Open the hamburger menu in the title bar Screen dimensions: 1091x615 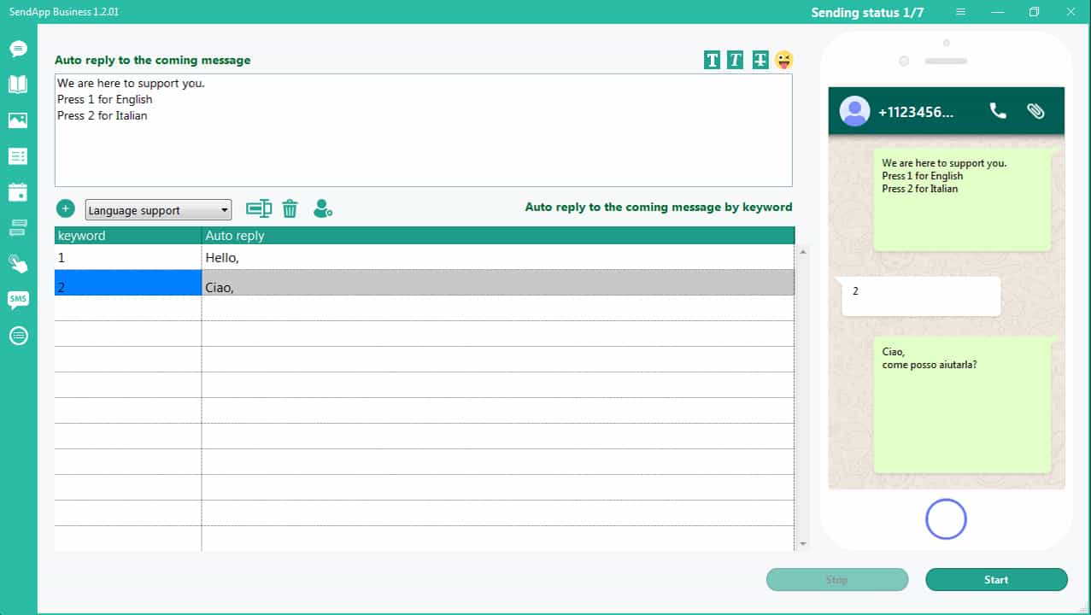tap(961, 12)
